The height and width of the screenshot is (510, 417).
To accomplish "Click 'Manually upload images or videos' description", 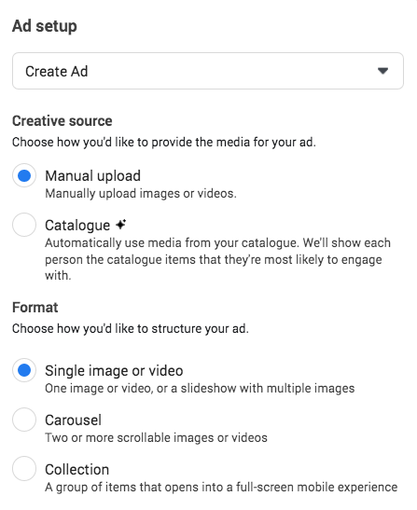I will tap(141, 194).
